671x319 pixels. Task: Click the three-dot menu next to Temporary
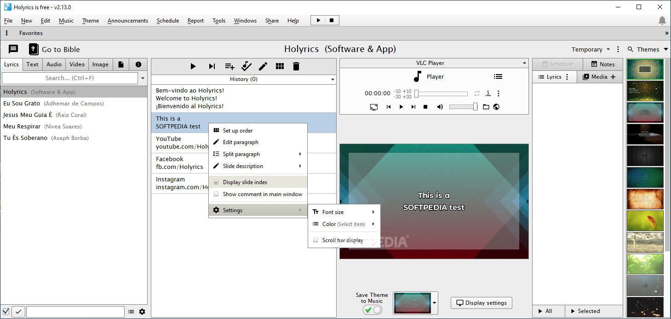pyautogui.click(x=618, y=49)
